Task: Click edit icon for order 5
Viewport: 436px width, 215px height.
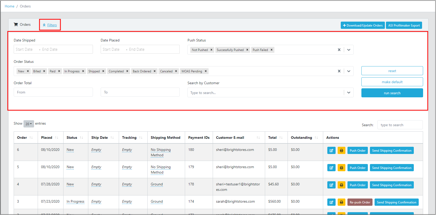Action: (x=331, y=168)
